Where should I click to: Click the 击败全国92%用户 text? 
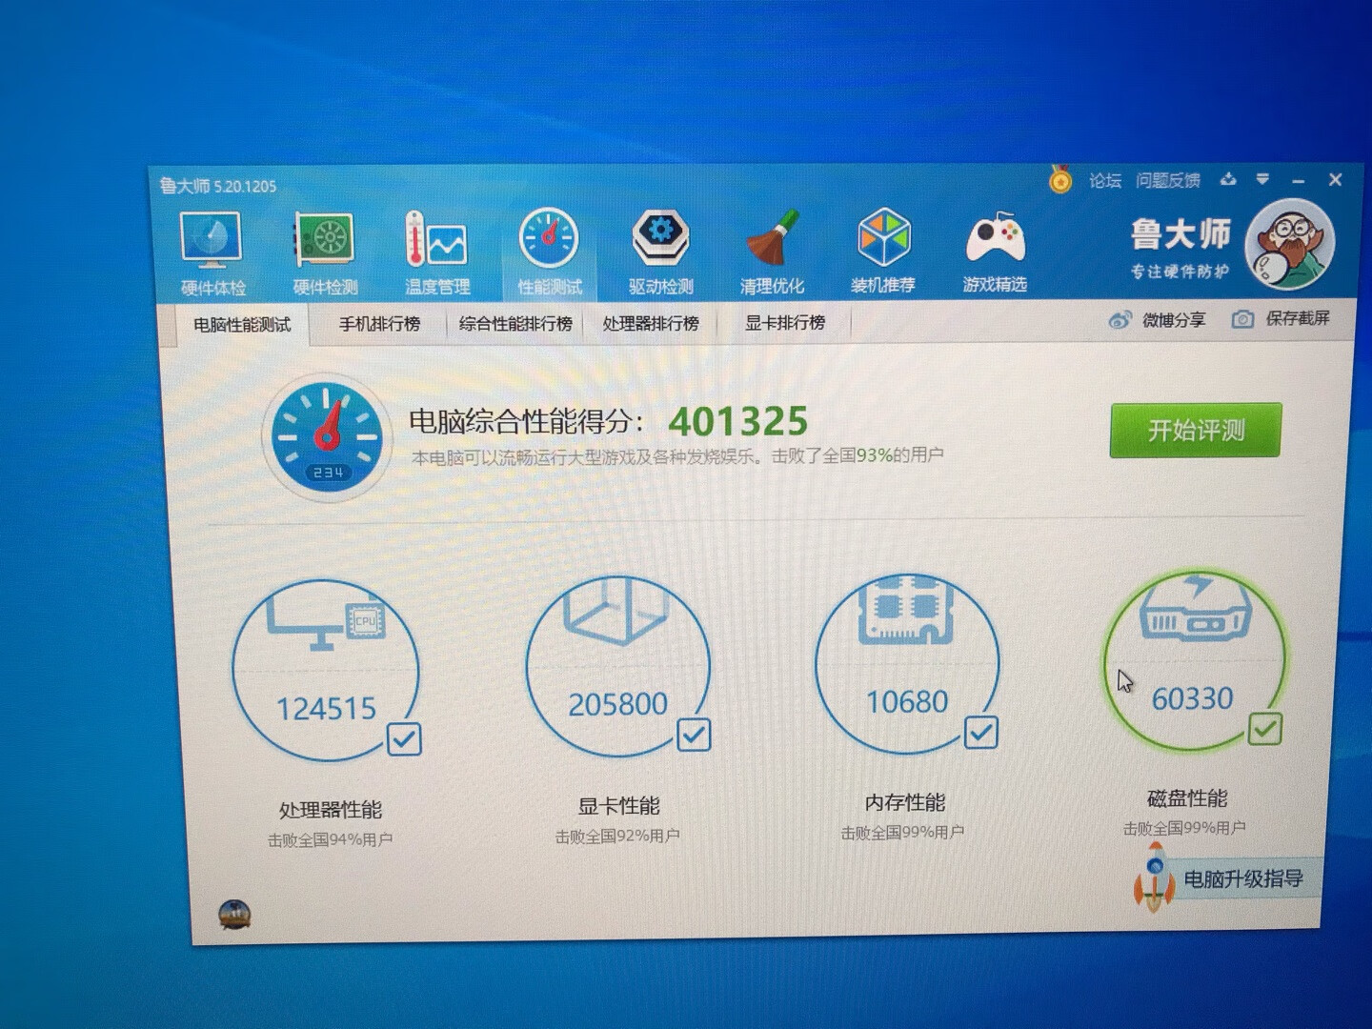pos(617,837)
